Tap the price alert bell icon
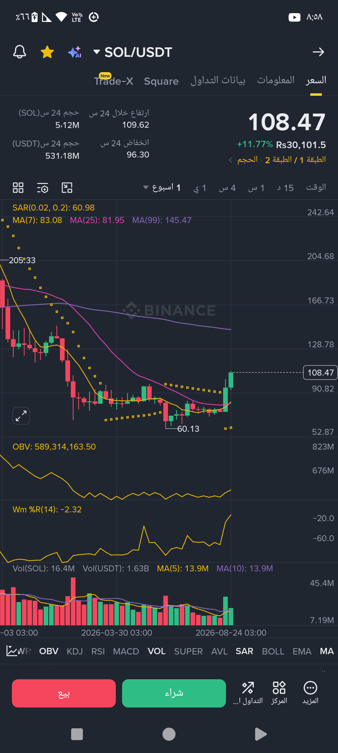338x753 pixels. (19, 52)
